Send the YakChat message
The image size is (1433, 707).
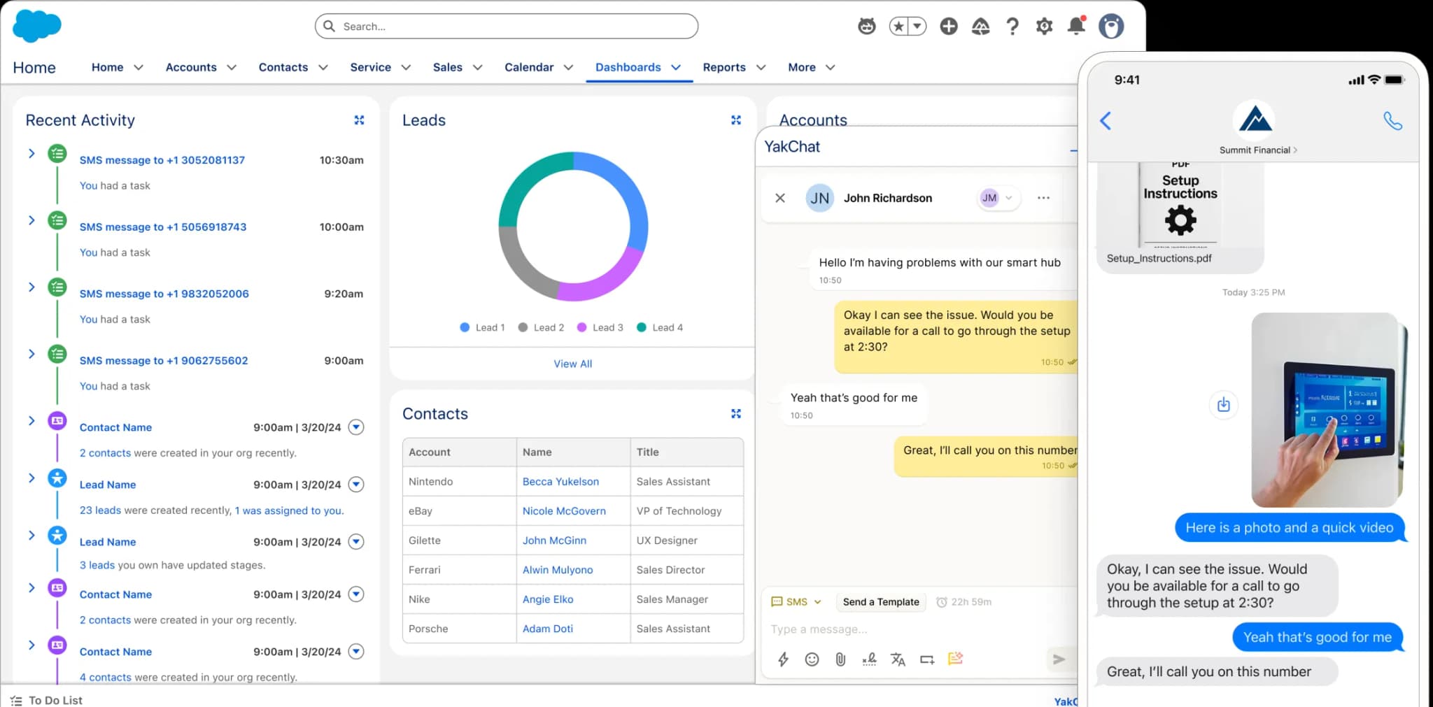click(x=1059, y=659)
